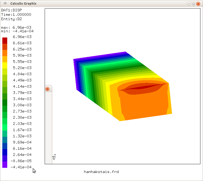Image resolution: width=203 pixels, height=181 pixels.
Task: Click the bottom legend value -4.41e-04
Action: coord(21,167)
